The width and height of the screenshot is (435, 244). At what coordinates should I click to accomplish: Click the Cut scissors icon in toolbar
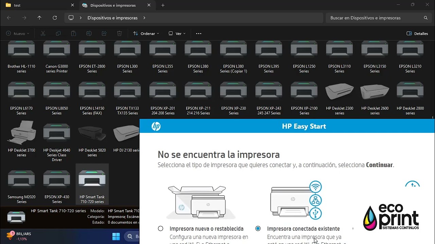pyautogui.click(x=43, y=34)
